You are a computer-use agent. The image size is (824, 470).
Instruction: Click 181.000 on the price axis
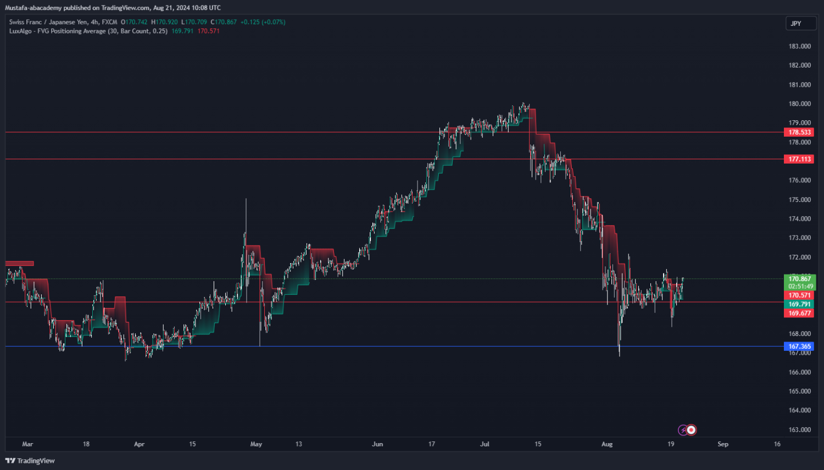800,85
